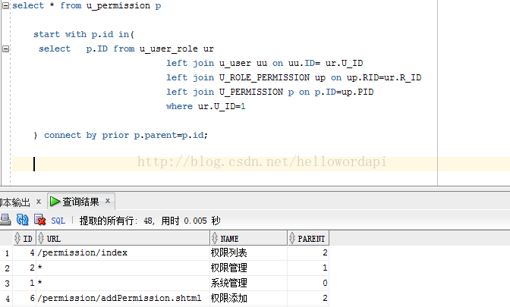This screenshot has height=307, width=510.
Task: Click the print results icon
Action: [x=5, y=220]
